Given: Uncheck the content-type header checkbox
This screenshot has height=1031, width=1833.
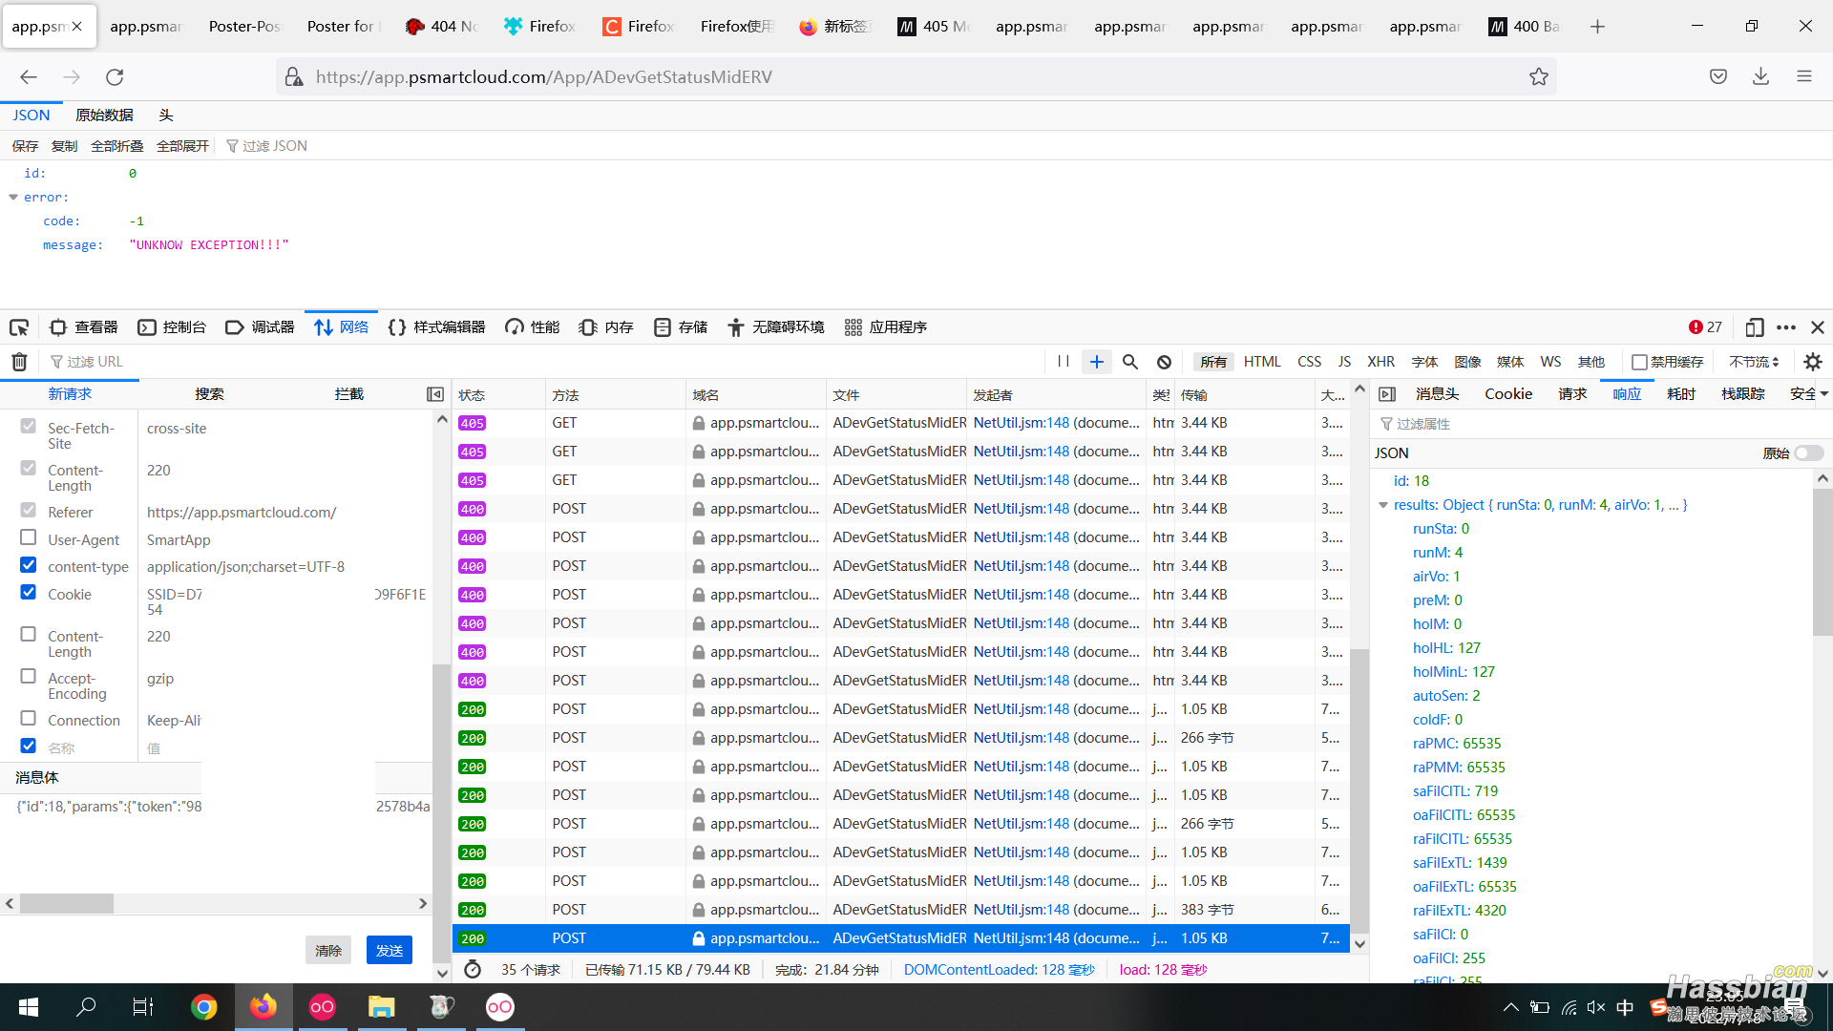Looking at the screenshot, I should coord(29,565).
